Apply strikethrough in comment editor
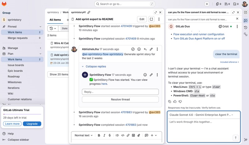 (110, 135)
